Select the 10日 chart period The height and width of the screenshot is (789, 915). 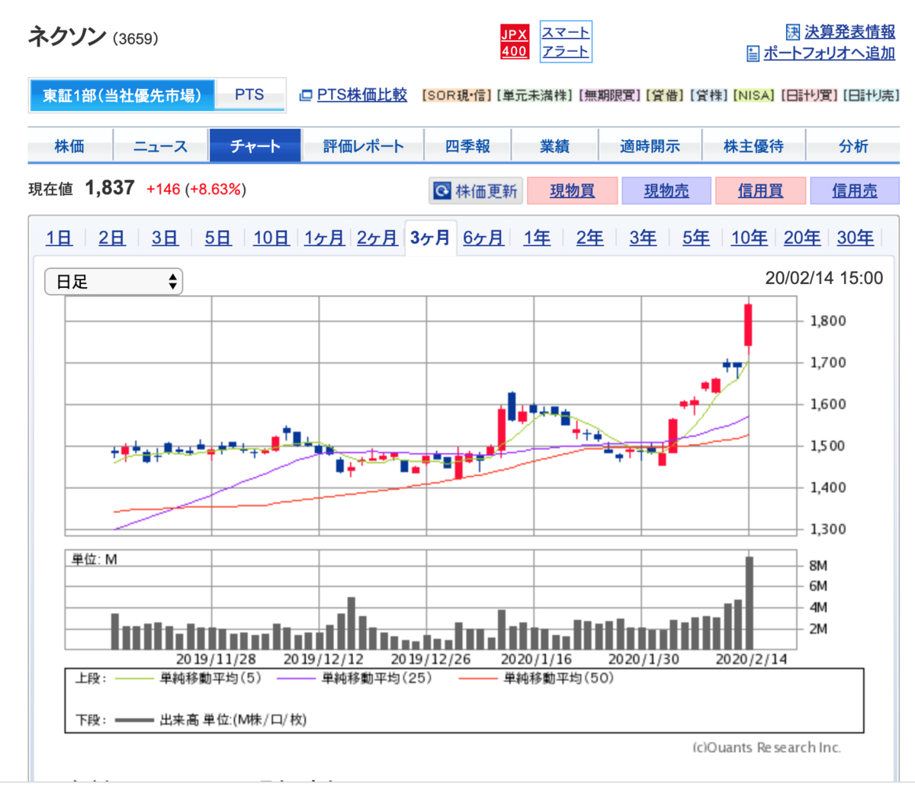tap(271, 238)
